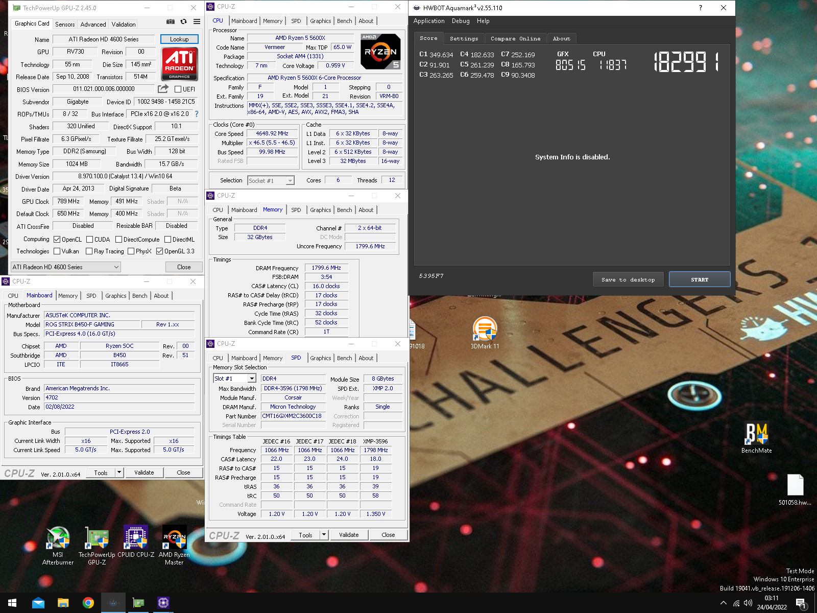Open Mail app from the taskbar
The image size is (817, 613).
coord(38,603)
